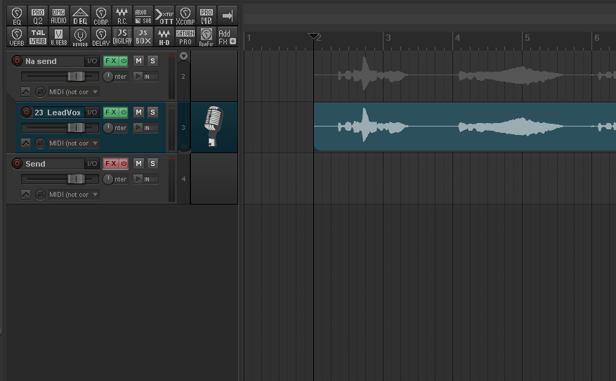Toggle phase invert on LeadVox track
616x381 pixels.
click(40, 143)
